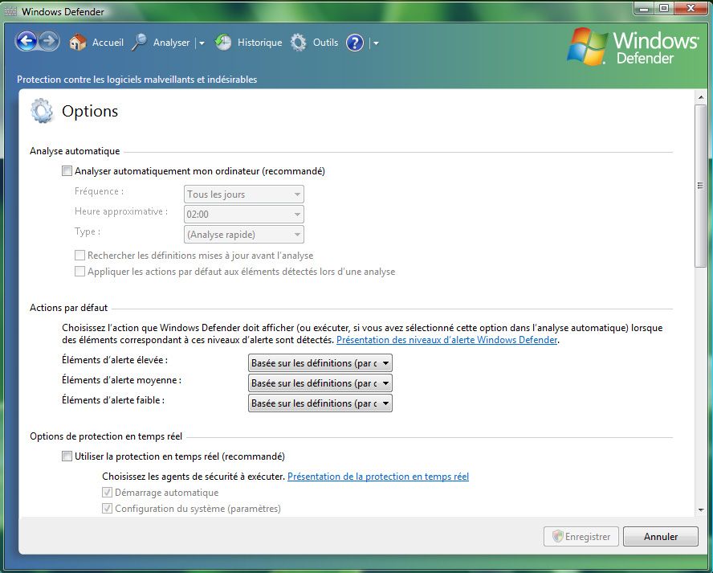The width and height of the screenshot is (713, 573).
Task: Click the Analyse automatique section heading
Action: pos(75,151)
